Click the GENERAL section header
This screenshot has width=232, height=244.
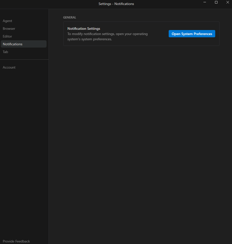click(70, 18)
